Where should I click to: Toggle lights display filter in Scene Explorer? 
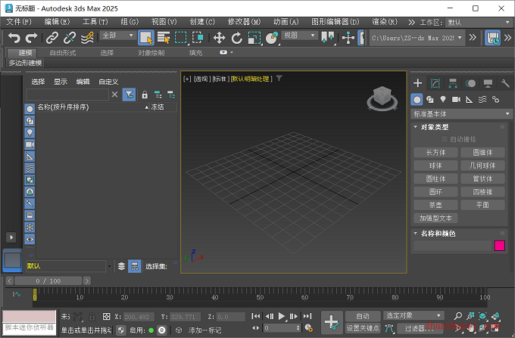click(x=30, y=133)
